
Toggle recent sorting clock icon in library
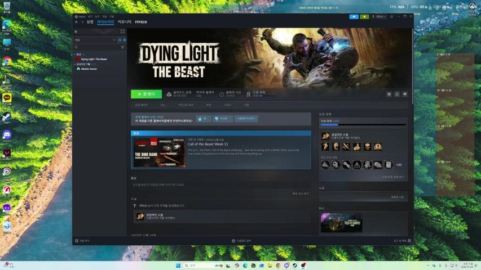pos(118,40)
